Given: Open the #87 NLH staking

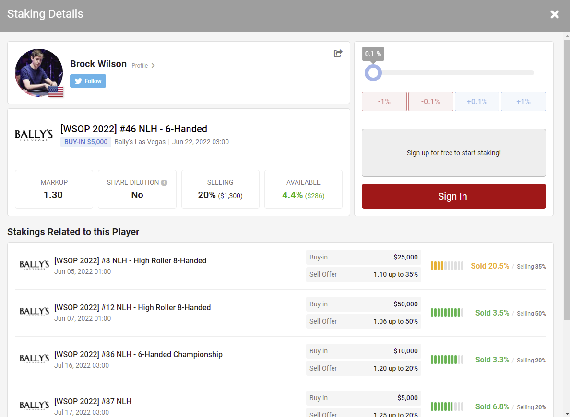Looking at the screenshot, I should point(93,401).
